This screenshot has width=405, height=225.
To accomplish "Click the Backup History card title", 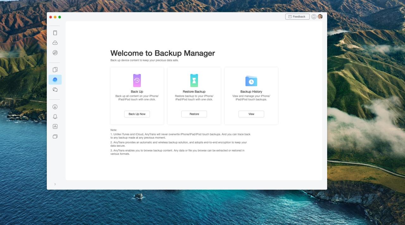I will (x=251, y=92).
